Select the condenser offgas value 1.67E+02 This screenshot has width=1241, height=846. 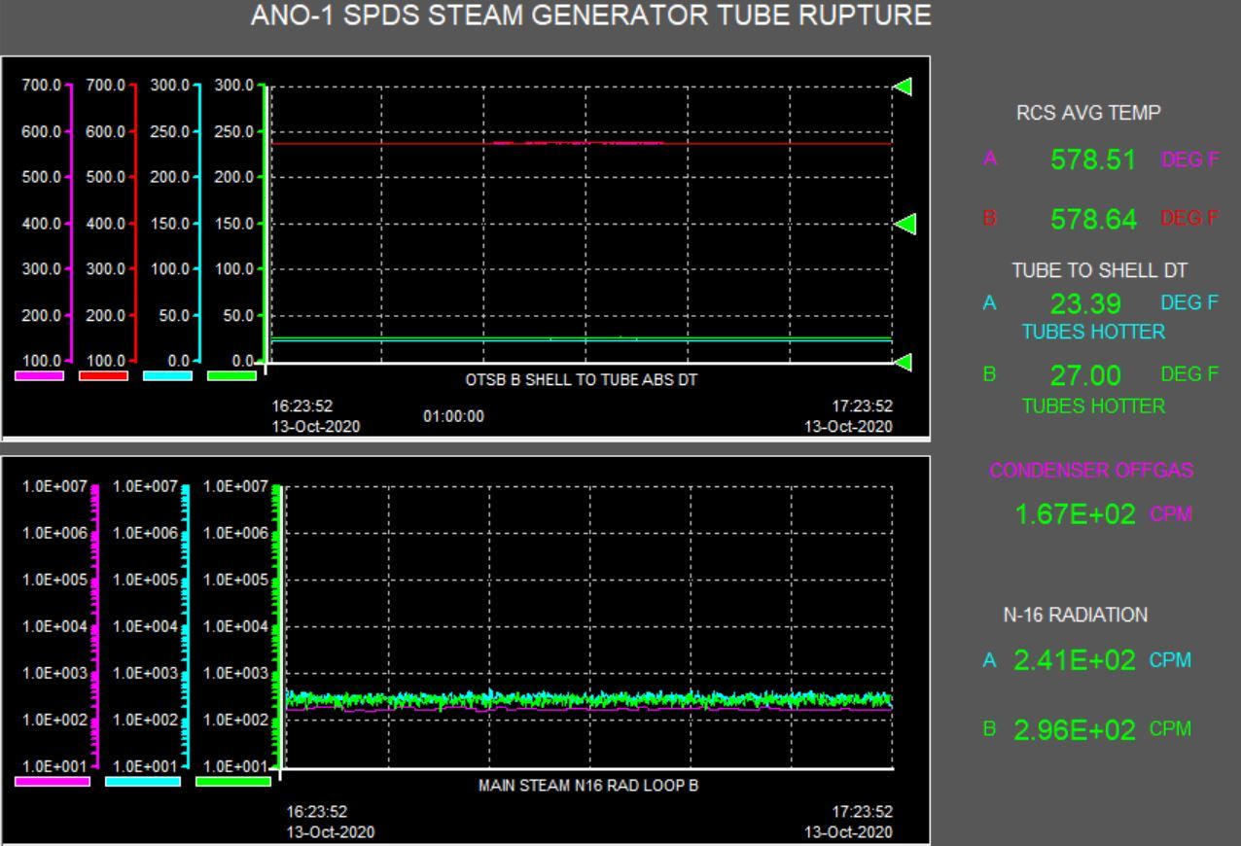click(x=1075, y=515)
